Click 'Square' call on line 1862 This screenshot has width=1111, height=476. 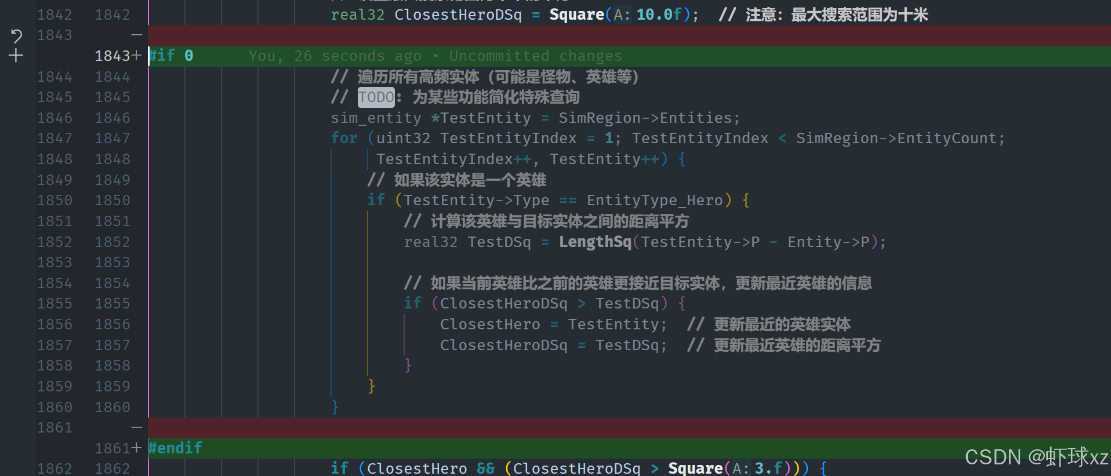point(695,468)
